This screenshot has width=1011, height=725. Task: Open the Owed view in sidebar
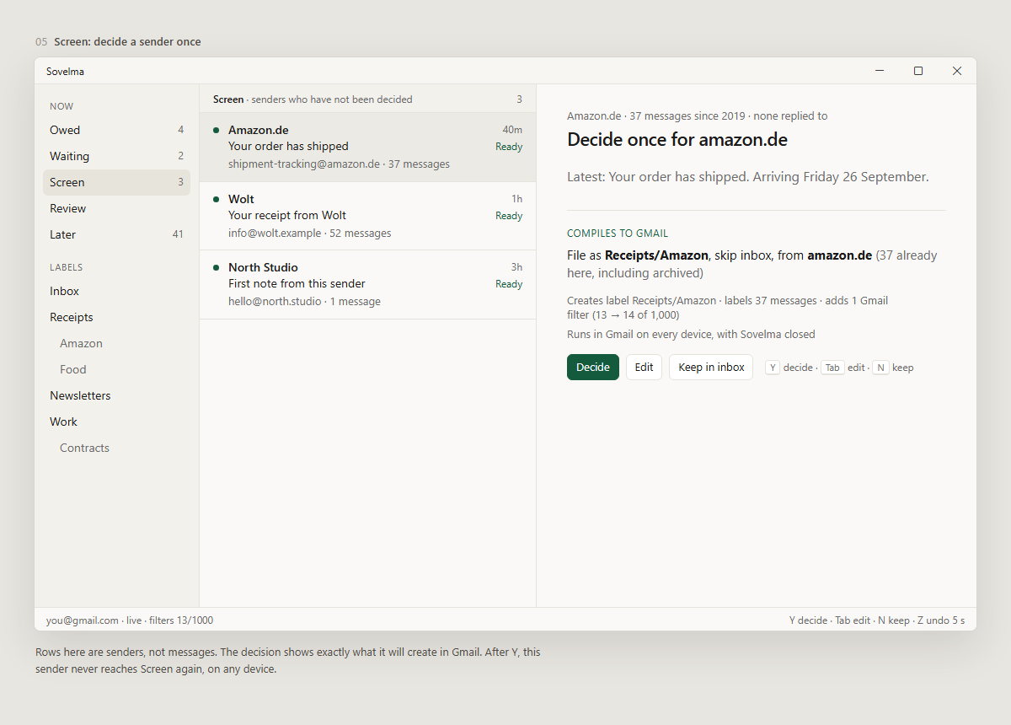[x=116, y=130]
